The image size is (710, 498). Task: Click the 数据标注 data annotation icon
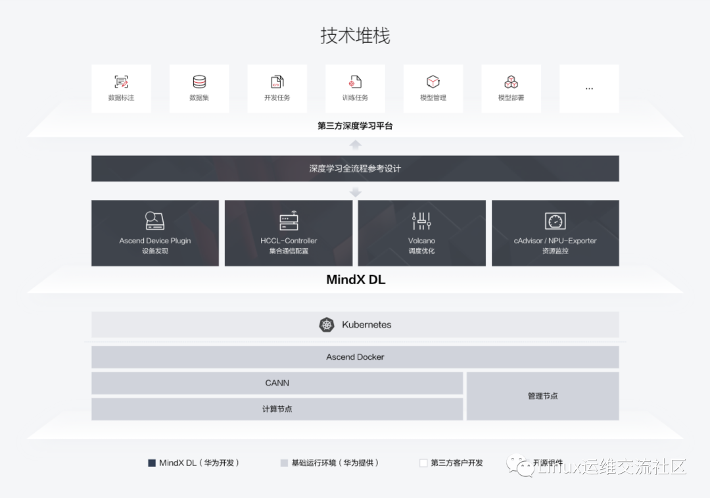[x=121, y=82]
